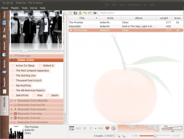Click the undo arrow icon

85,13
